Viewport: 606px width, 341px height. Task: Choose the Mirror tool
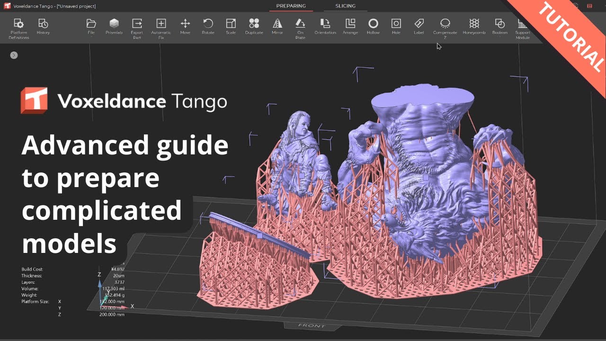point(277,27)
